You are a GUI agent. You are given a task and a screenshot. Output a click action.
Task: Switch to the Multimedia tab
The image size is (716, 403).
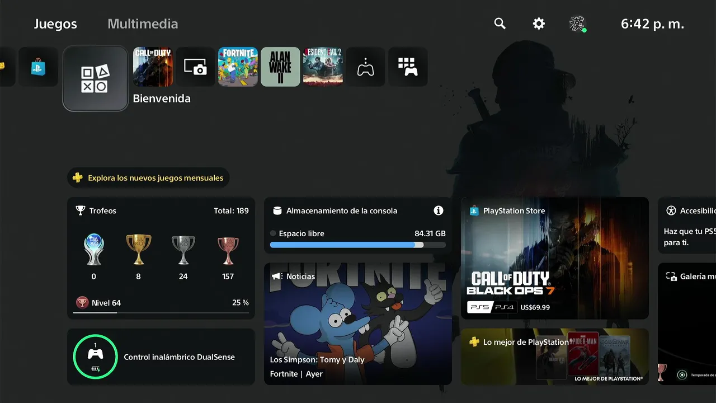143,24
